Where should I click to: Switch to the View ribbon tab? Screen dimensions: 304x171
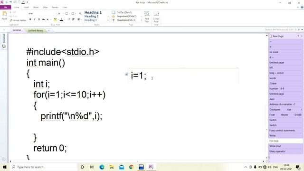[65, 8]
